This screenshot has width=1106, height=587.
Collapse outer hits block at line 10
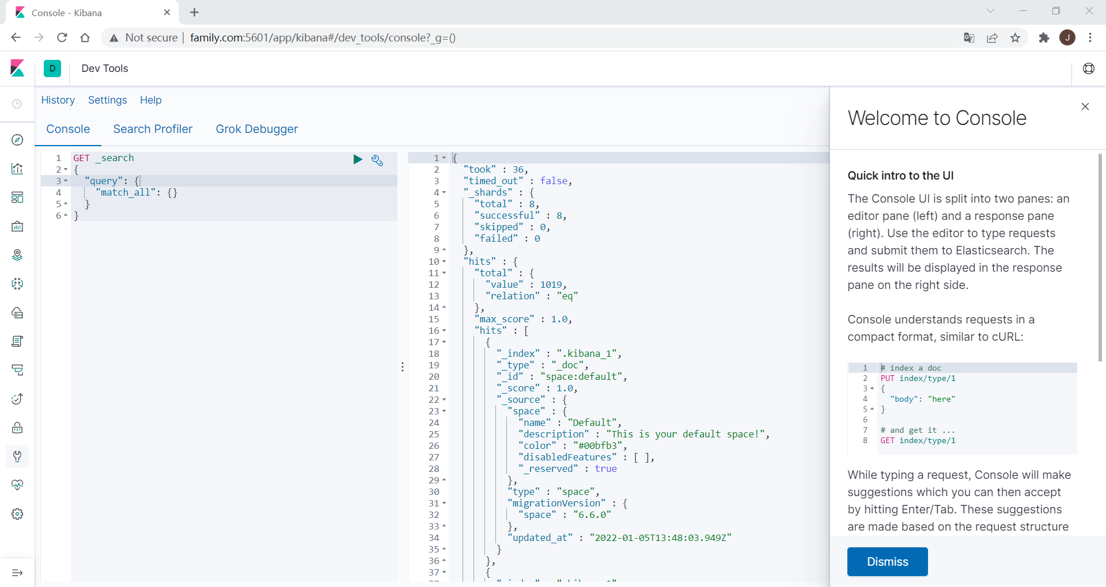click(444, 262)
